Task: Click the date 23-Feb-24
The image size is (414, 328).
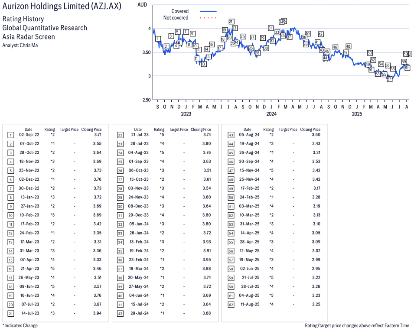Action: pos(139,260)
